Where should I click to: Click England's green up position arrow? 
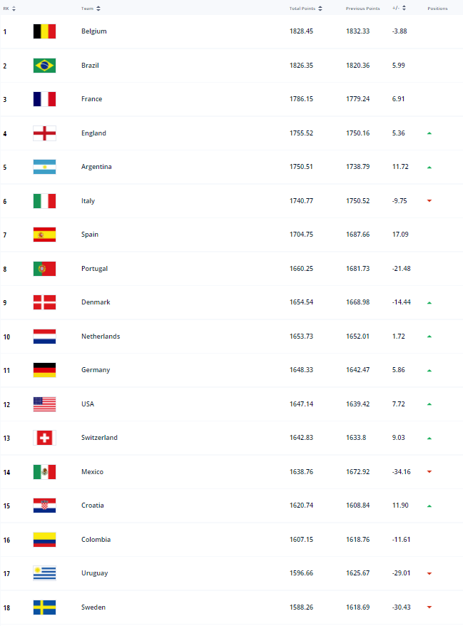point(429,133)
